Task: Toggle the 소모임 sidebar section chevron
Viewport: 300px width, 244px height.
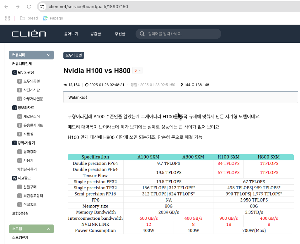Action: coord(49,229)
